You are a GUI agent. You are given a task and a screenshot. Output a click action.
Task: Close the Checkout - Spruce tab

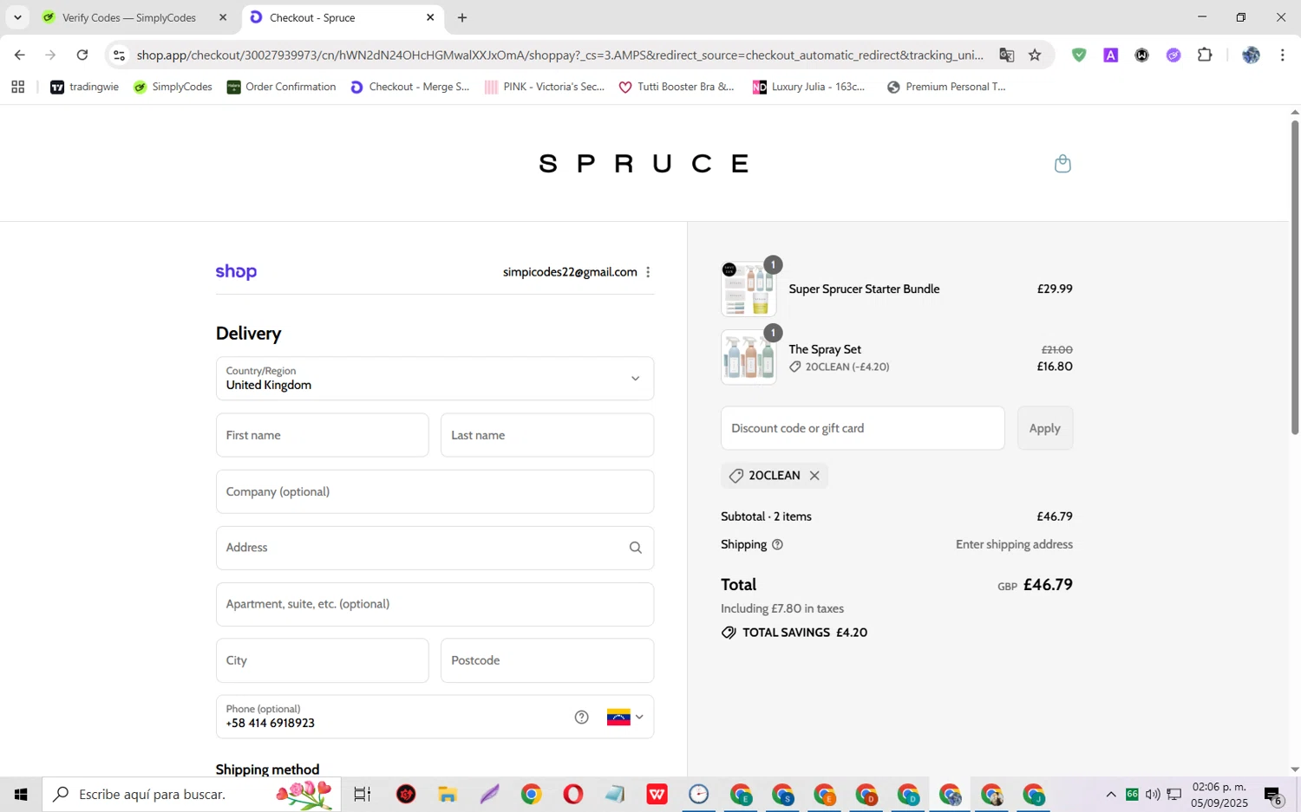[x=430, y=17]
